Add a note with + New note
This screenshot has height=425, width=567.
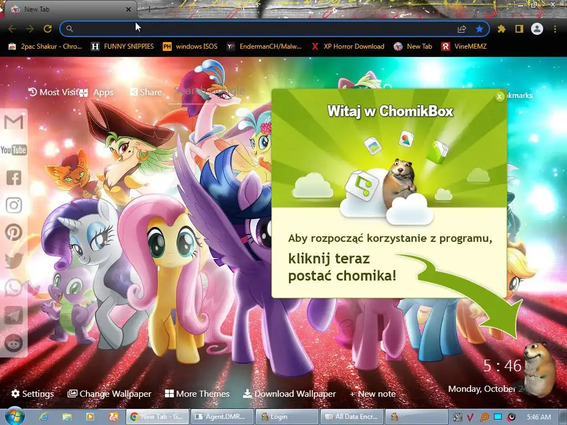click(x=373, y=394)
